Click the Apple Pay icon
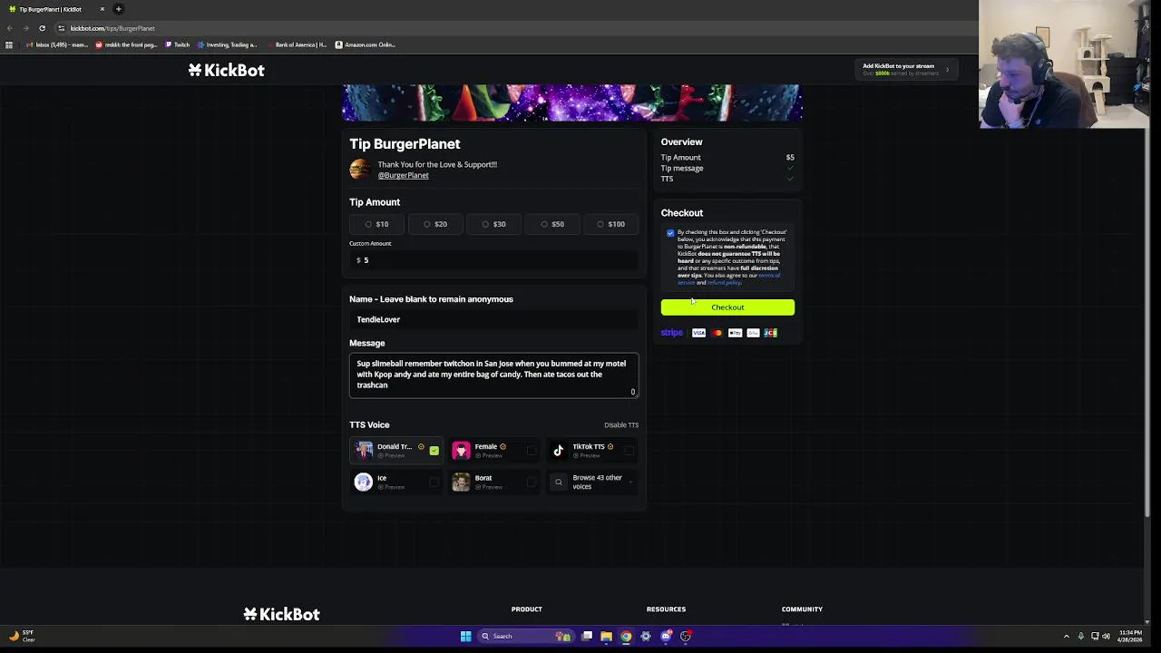1161x653 pixels. (735, 333)
